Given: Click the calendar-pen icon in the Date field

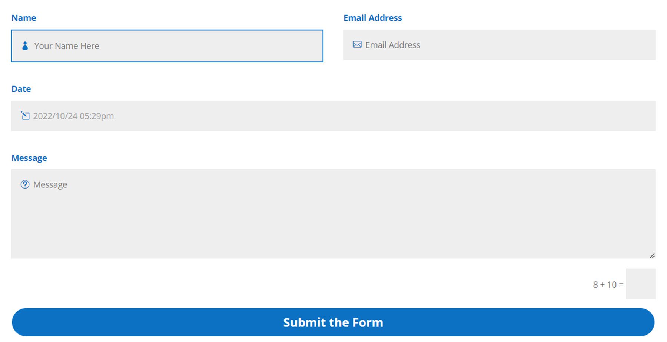Looking at the screenshot, I should 25,116.
